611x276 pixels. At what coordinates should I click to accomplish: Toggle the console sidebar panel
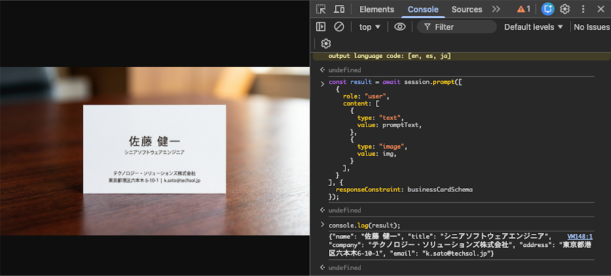click(x=321, y=27)
